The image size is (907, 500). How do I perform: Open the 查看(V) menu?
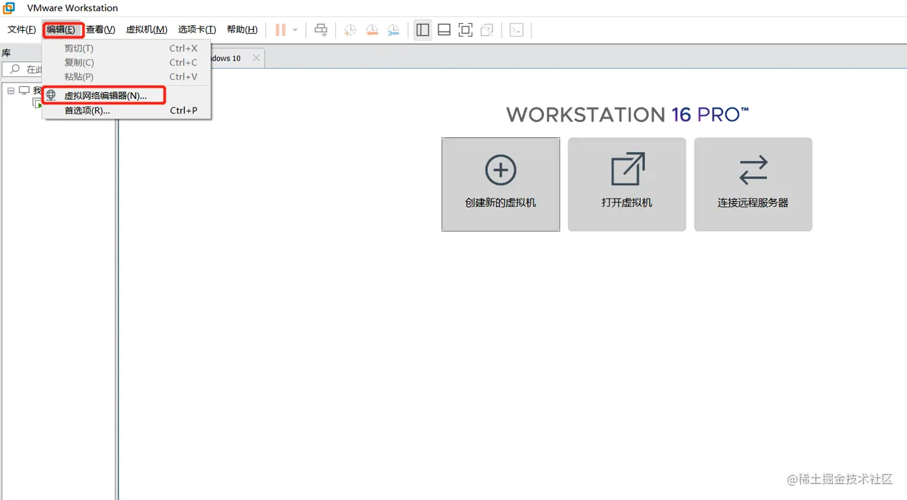pyautogui.click(x=100, y=30)
